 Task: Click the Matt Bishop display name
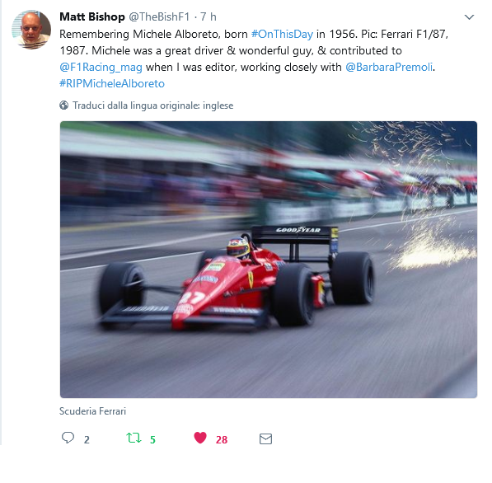click(x=92, y=17)
